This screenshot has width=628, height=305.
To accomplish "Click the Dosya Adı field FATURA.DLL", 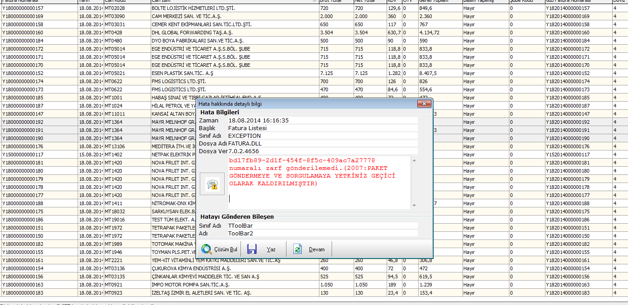I will 245,143.
